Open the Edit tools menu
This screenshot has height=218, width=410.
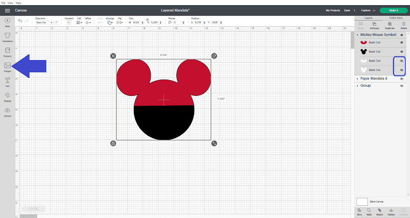(79, 21)
